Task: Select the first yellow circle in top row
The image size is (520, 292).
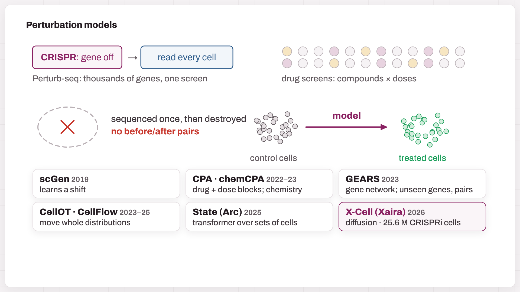Action: click(287, 51)
